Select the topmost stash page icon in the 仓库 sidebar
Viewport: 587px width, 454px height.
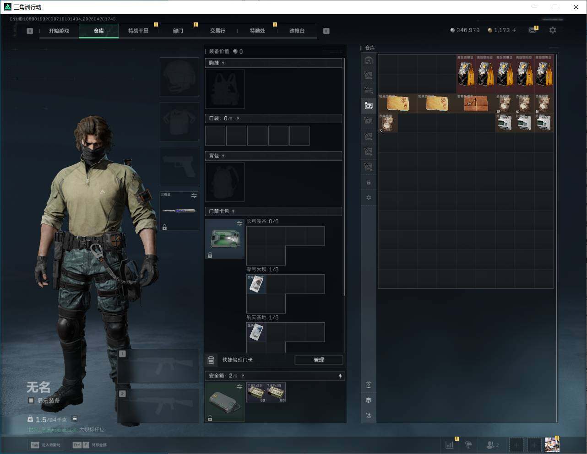[x=369, y=60]
